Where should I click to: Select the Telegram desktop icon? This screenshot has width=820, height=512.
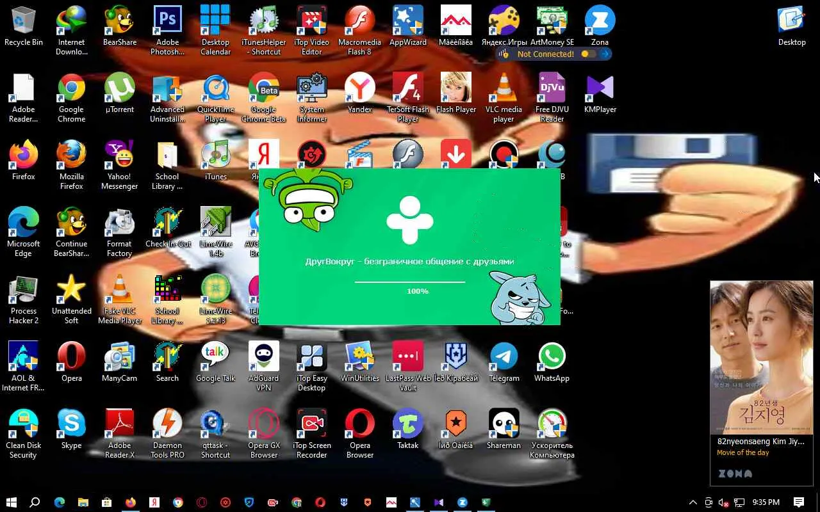(x=504, y=362)
